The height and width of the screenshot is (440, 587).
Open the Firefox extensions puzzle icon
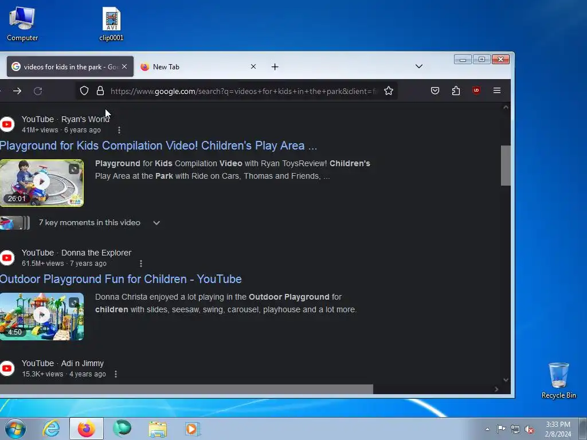click(x=456, y=91)
